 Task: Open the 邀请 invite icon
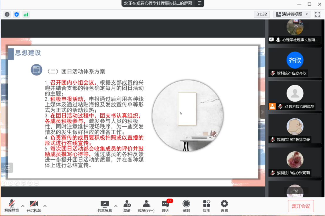(x=127, y=206)
